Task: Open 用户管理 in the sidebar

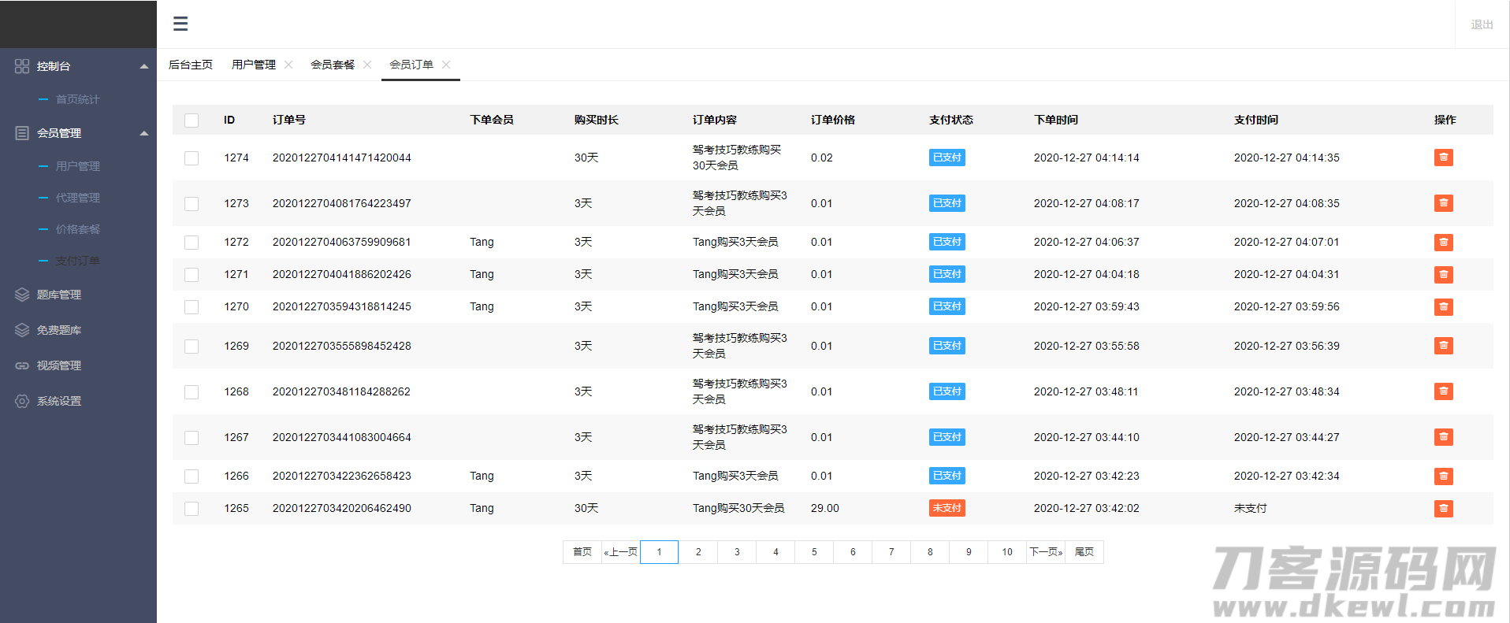Action: 77,166
